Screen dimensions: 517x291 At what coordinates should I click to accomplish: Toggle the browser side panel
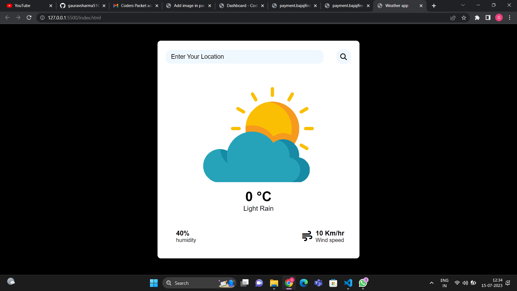coord(488,18)
